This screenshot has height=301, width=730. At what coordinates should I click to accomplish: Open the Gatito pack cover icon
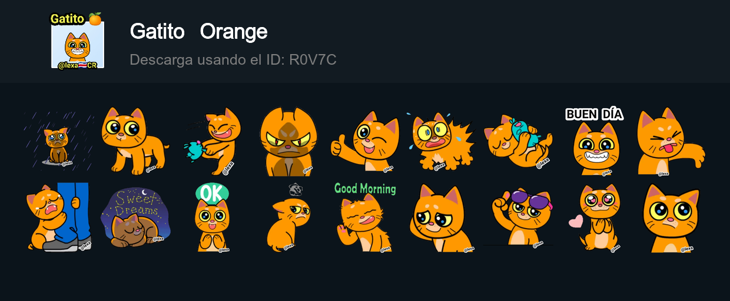click(77, 41)
